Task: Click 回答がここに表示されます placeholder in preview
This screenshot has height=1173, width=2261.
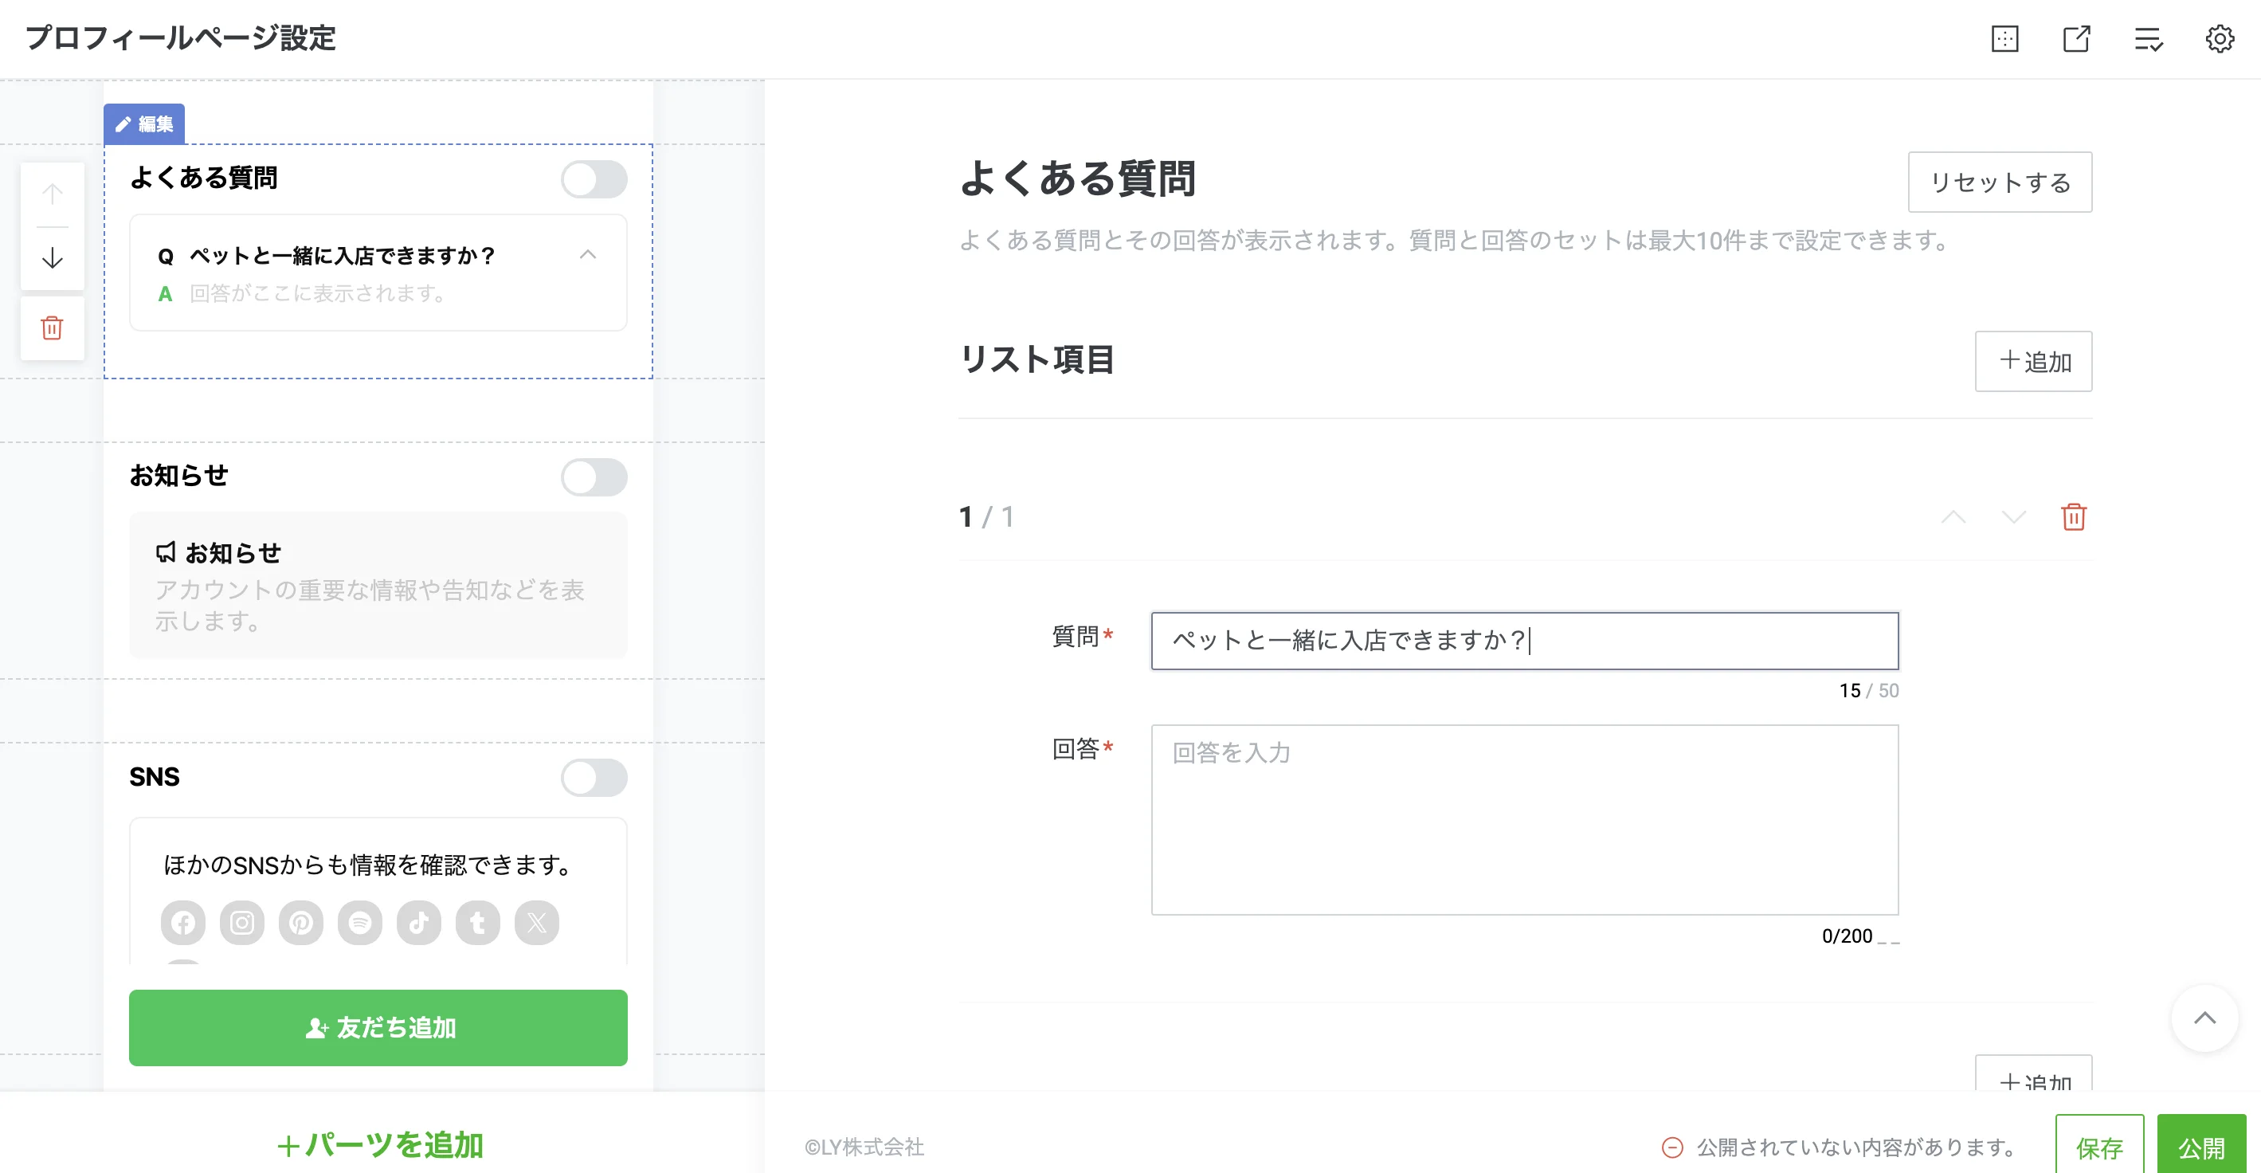Action: tap(319, 293)
